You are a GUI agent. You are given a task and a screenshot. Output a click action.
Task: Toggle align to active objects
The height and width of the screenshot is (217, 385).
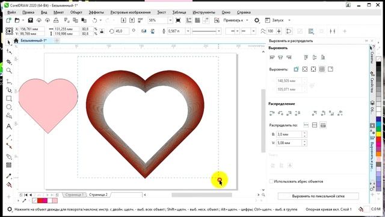coord(296,69)
